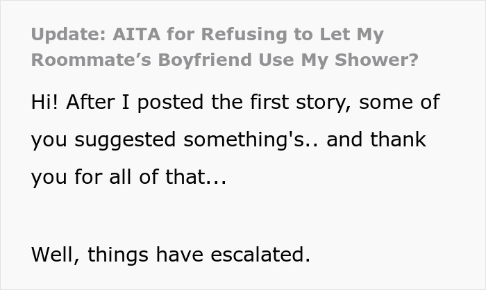
Task: Click the word 'thank' ending the second line
Action: point(398,139)
